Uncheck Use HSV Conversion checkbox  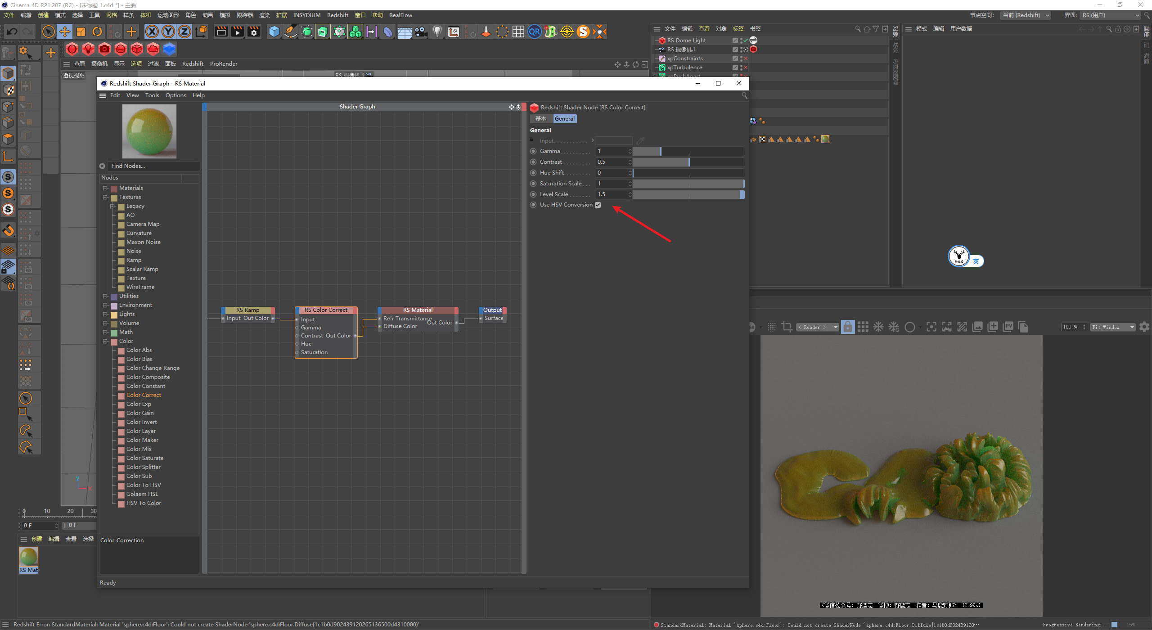coord(598,205)
